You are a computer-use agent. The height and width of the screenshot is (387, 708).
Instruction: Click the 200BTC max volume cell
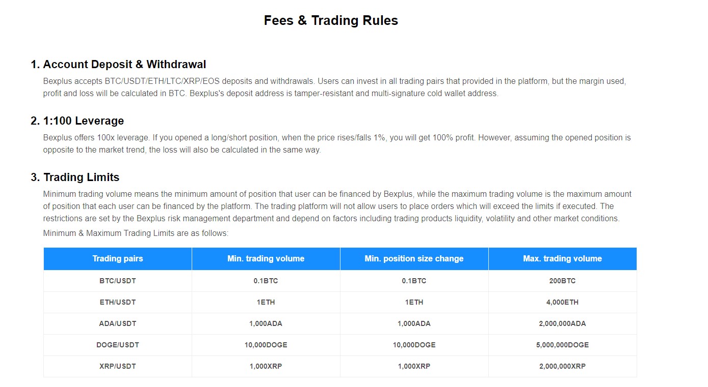pos(563,281)
